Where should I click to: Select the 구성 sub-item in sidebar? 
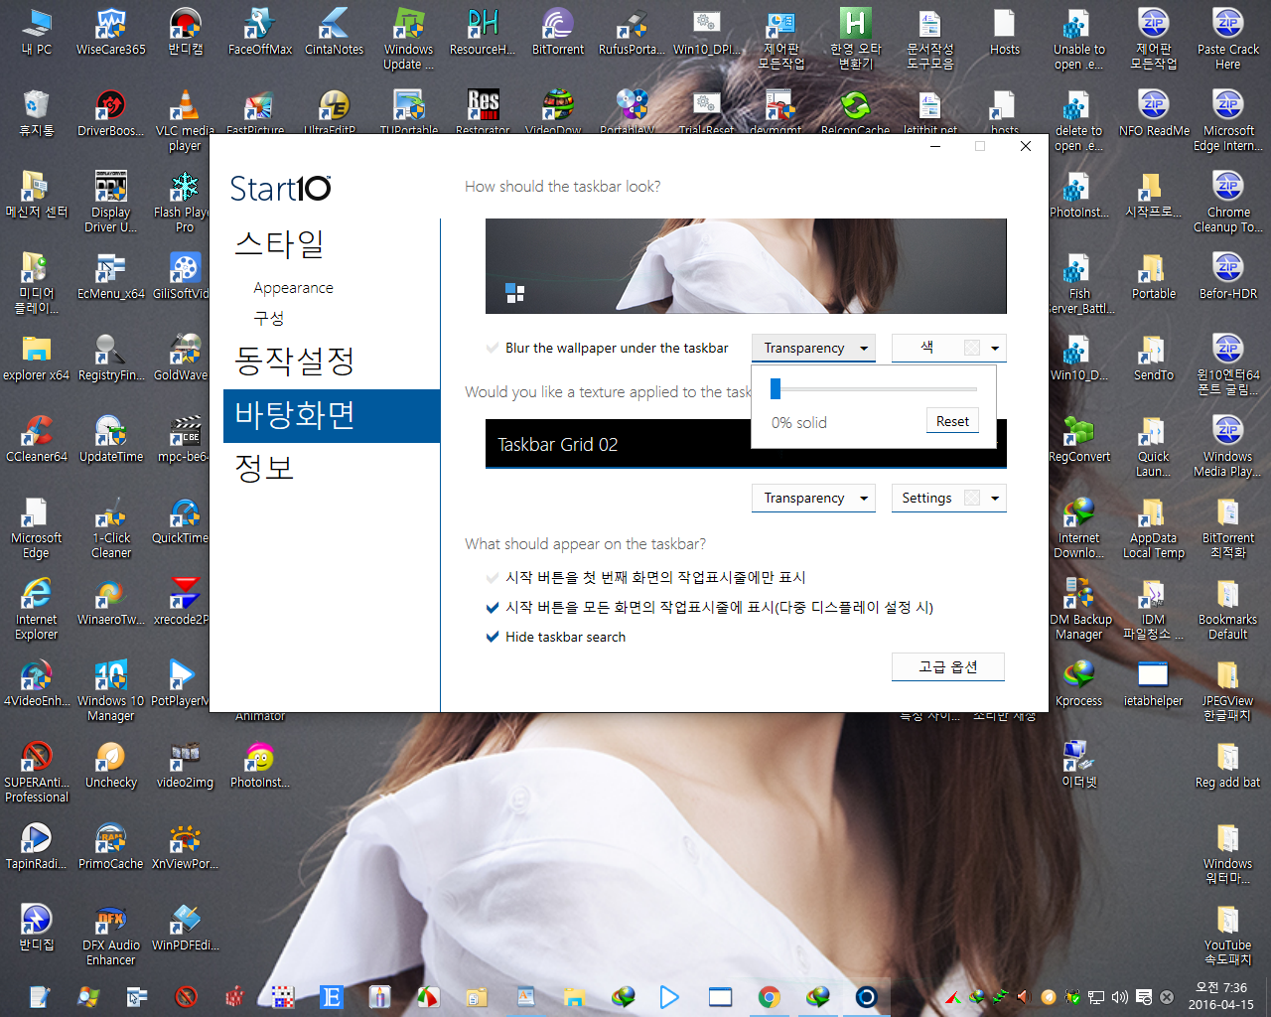[269, 318]
